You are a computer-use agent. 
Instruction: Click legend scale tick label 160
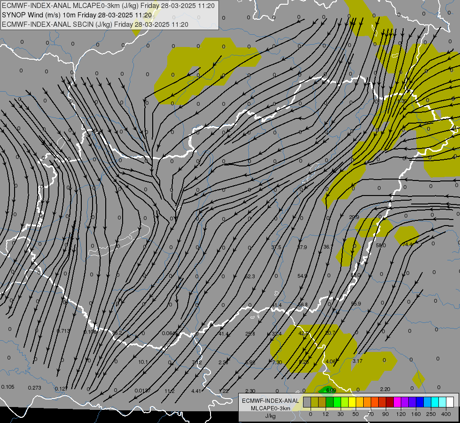point(416,414)
